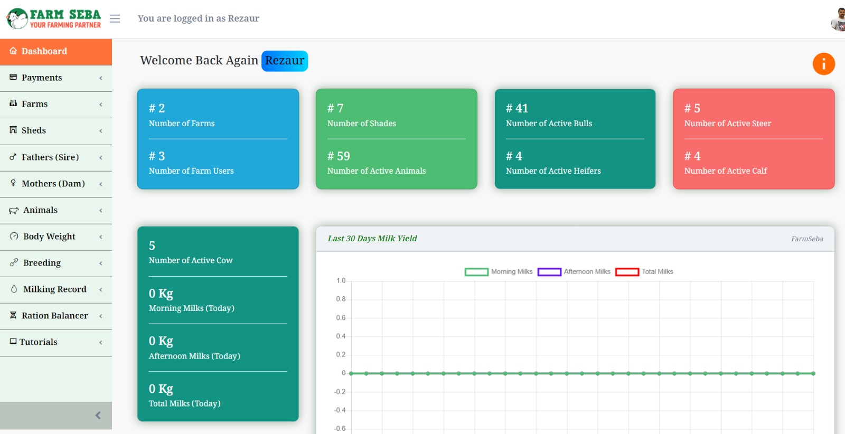
Task: Click the Ration Balancer hourglass icon
Action: [13, 316]
